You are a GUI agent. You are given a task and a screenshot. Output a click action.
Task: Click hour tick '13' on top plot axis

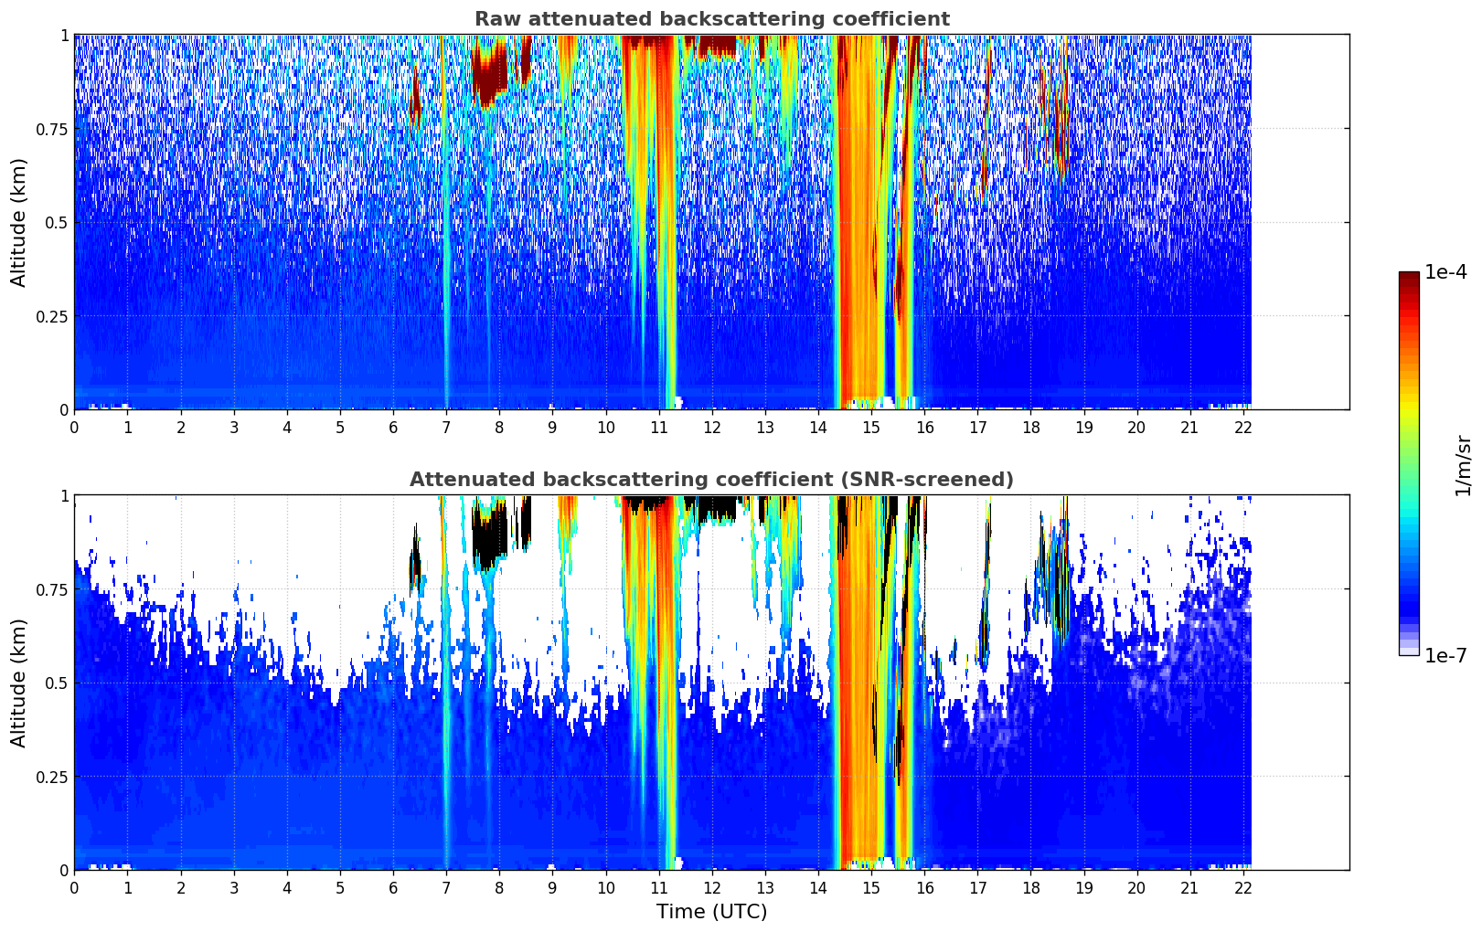pos(765,427)
